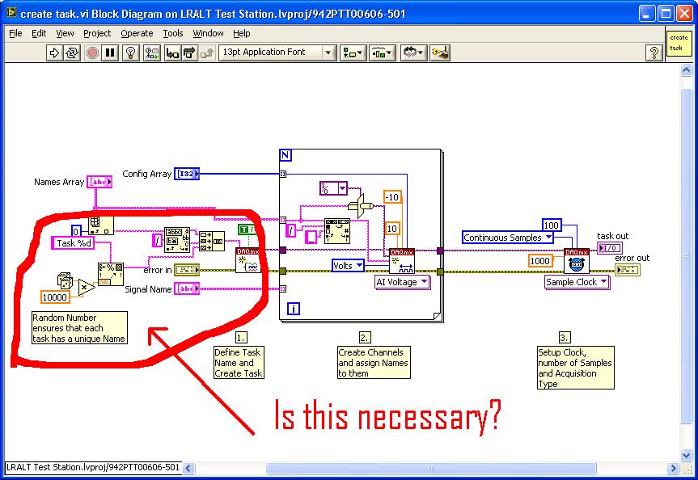This screenshot has height=480, width=698.
Task: Open the Operate menu
Action: tap(137, 33)
